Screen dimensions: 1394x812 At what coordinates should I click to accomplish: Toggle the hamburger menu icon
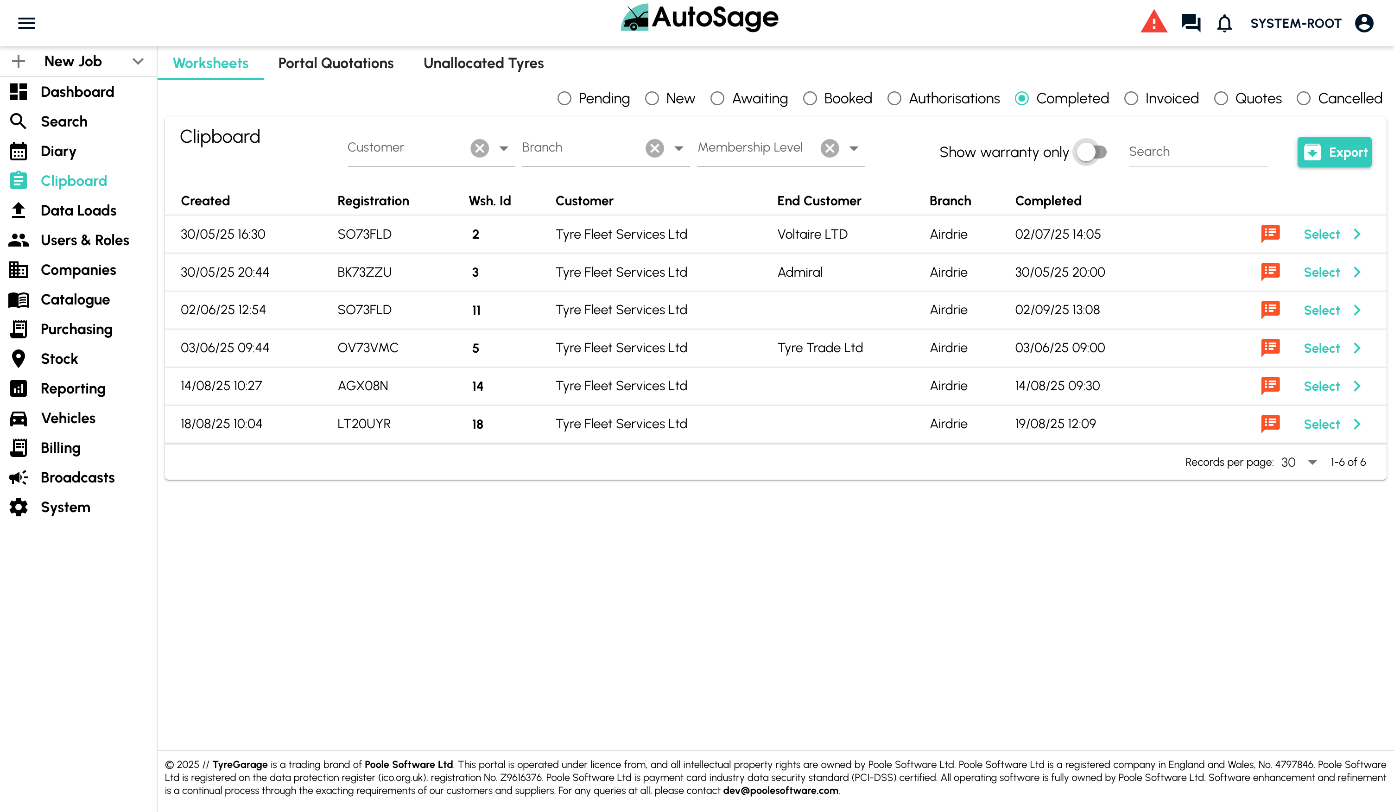pyautogui.click(x=26, y=23)
